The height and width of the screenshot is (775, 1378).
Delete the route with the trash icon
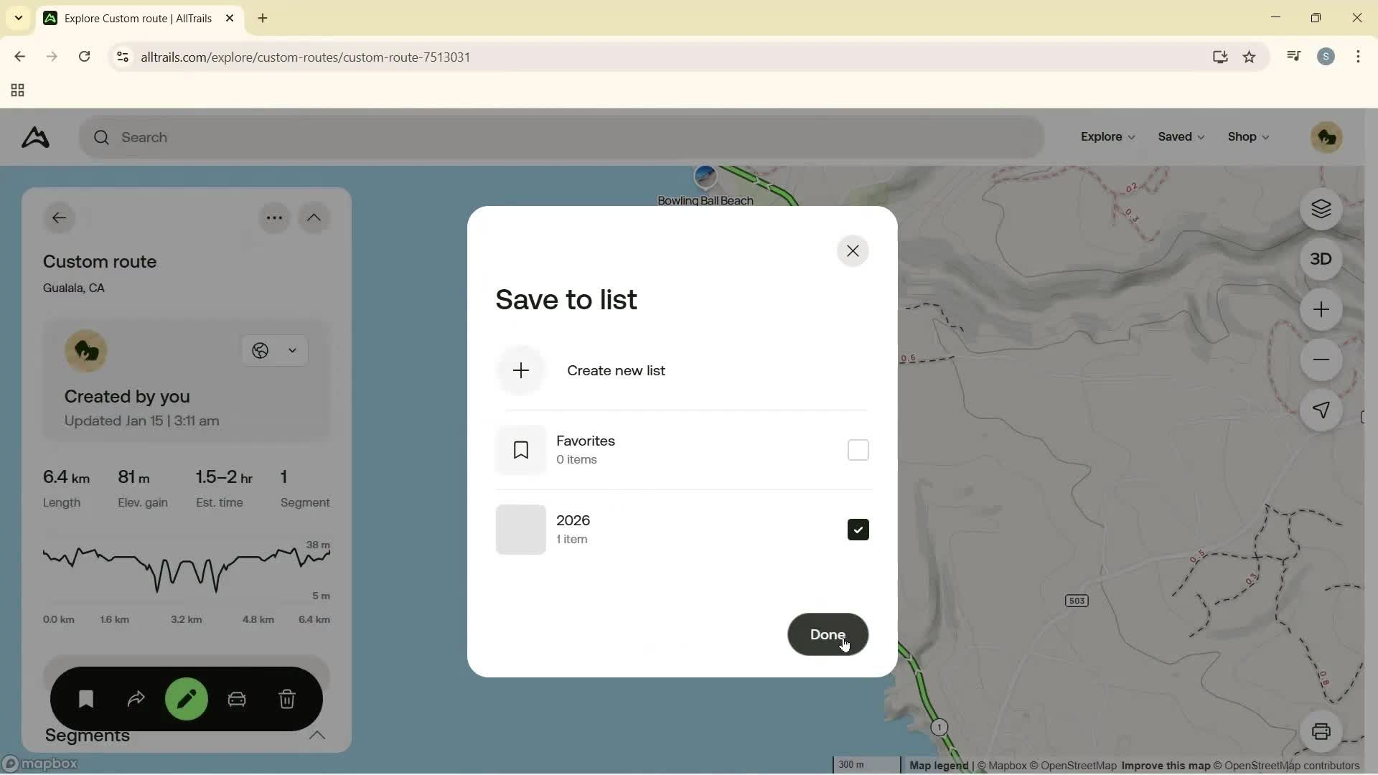(287, 699)
